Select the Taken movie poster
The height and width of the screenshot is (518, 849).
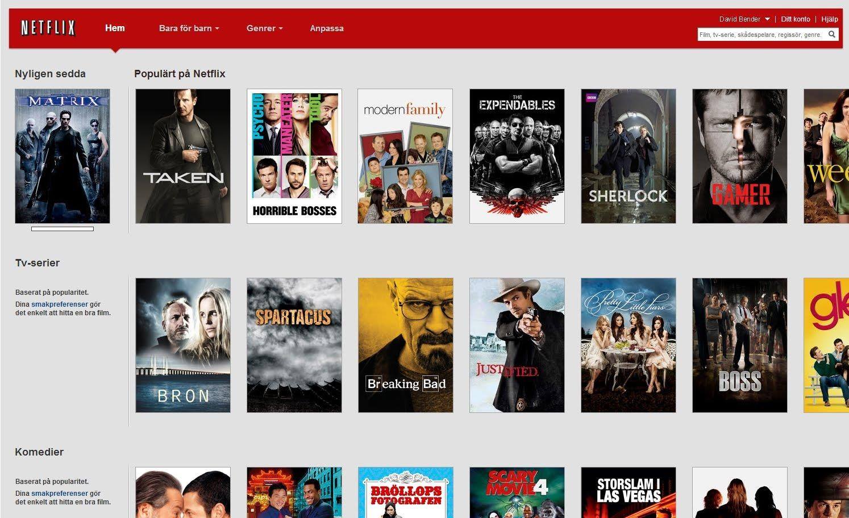(183, 156)
